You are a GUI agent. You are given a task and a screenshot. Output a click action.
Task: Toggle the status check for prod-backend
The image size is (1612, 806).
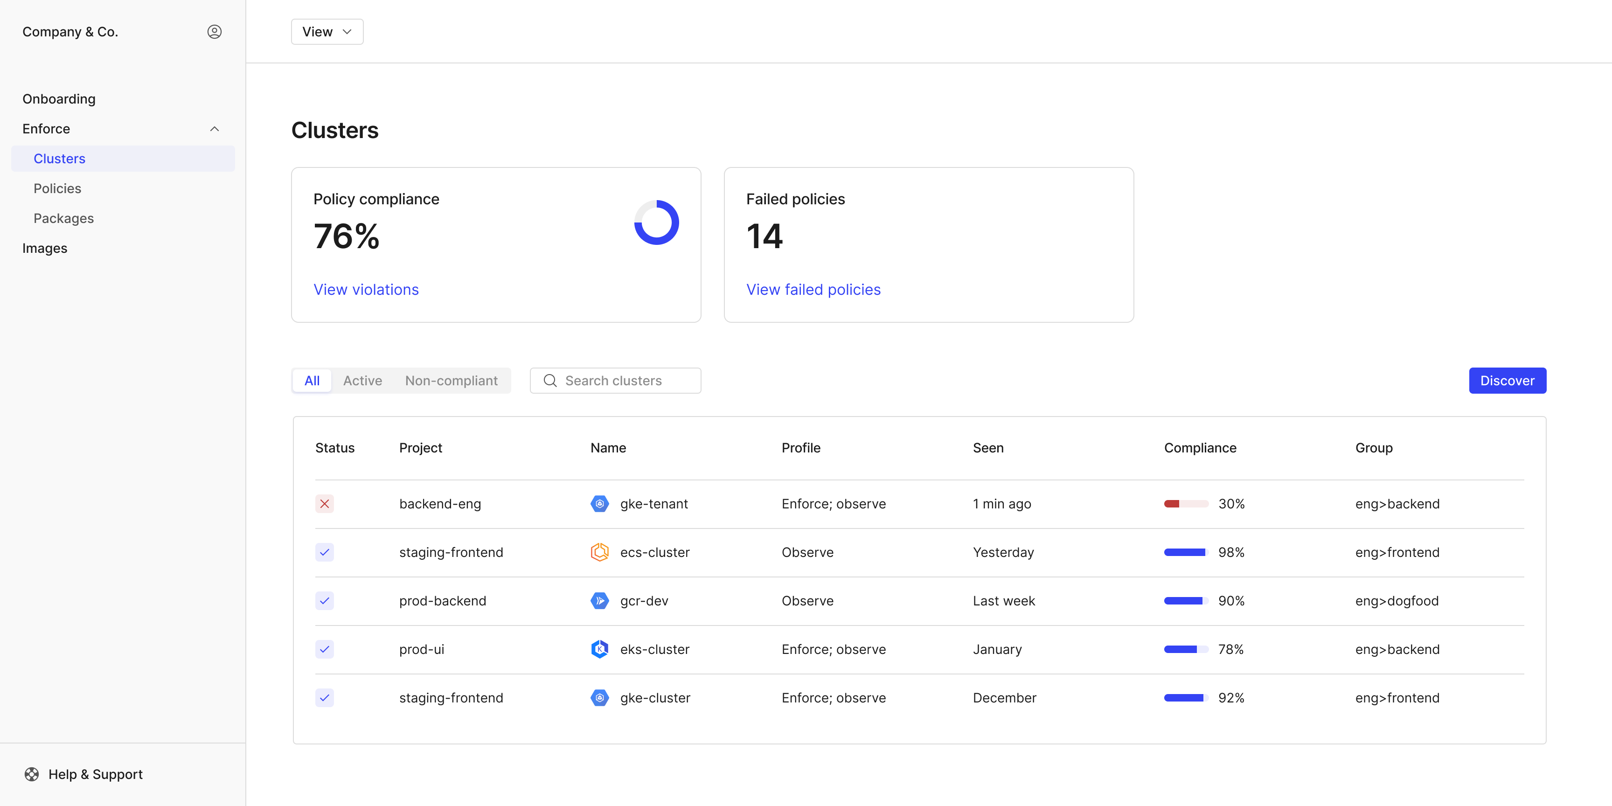324,601
